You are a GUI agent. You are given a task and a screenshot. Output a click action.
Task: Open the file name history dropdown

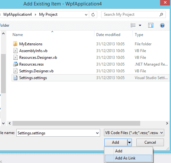[97, 133]
